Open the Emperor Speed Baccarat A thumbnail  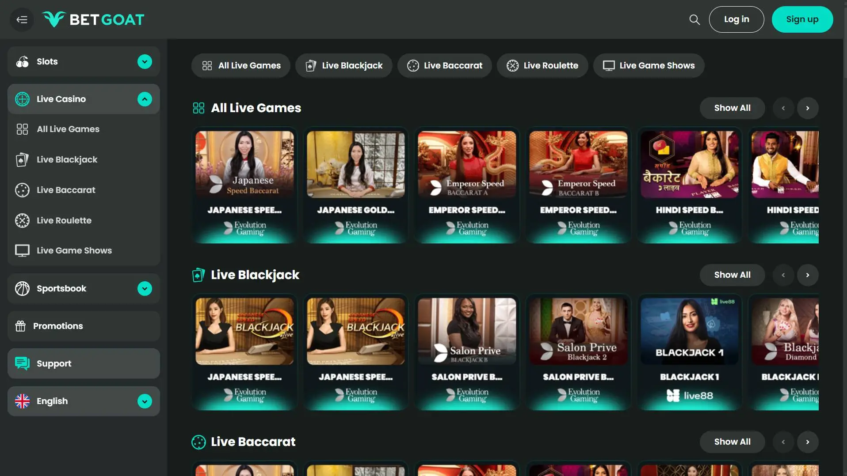(x=467, y=164)
